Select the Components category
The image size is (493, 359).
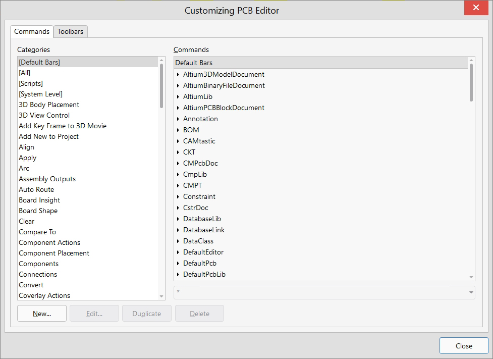[88, 264]
